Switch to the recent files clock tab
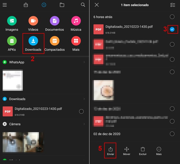The width and height of the screenshot is (180, 164). 44,5
